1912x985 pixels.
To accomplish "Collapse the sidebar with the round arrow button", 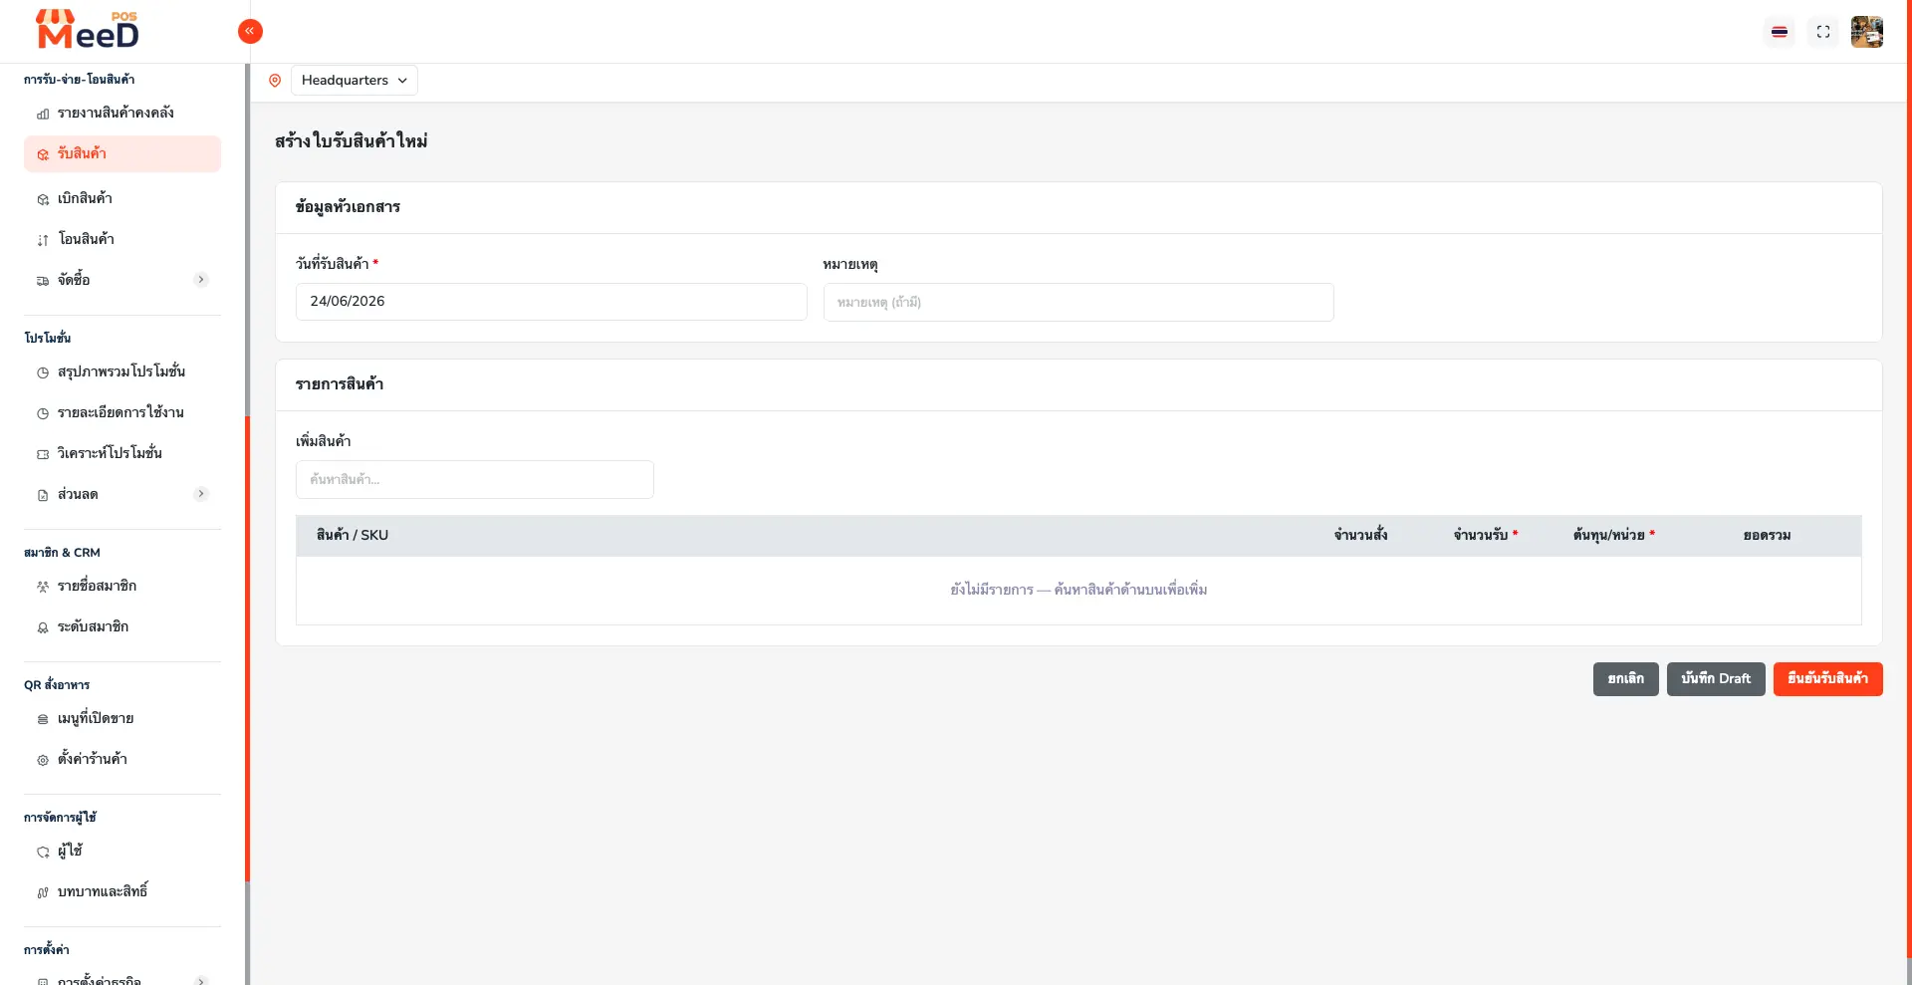I will click(250, 31).
